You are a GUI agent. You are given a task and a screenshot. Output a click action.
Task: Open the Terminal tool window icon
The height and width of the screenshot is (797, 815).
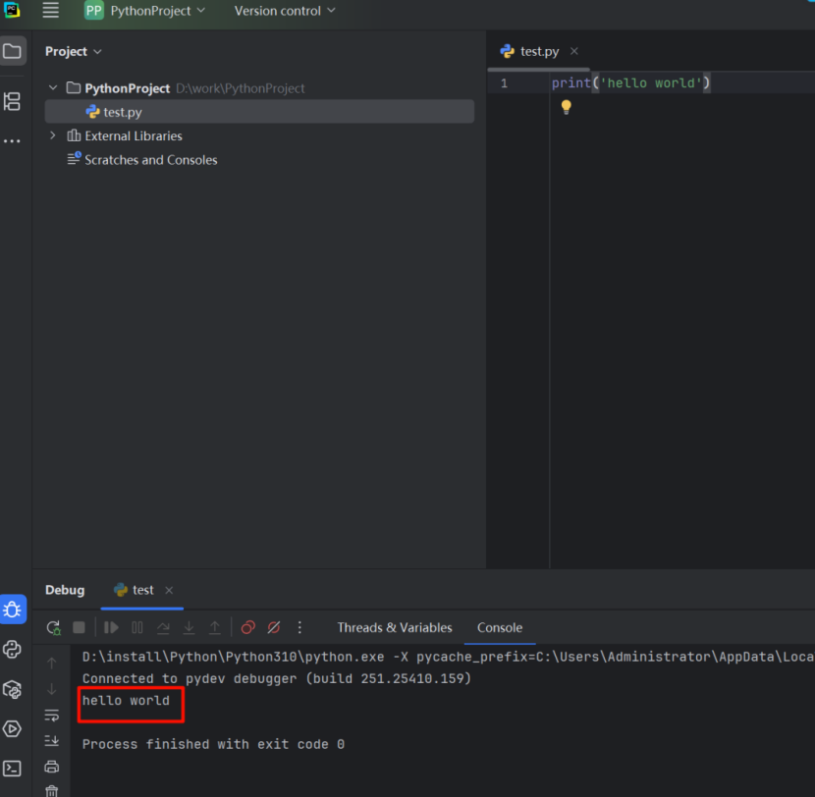(x=12, y=769)
